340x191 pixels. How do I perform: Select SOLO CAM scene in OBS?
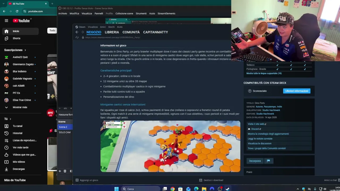pyautogui.click(x=65, y=132)
